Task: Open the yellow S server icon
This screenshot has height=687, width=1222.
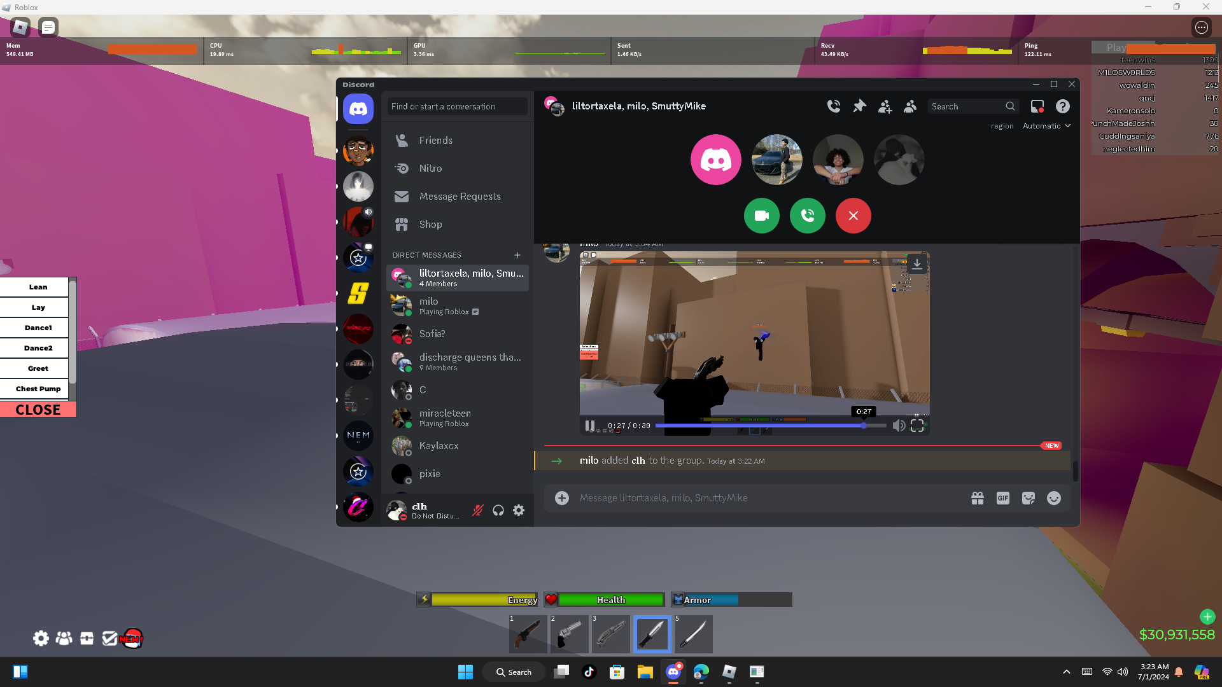Action: pyautogui.click(x=358, y=293)
